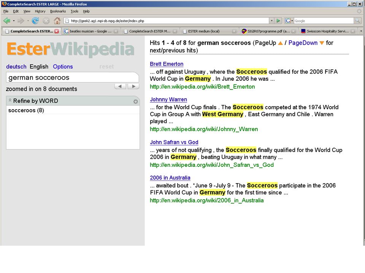Click the address bar URL field
Image resolution: width=365 pixels, height=273 pixels.
point(167,21)
